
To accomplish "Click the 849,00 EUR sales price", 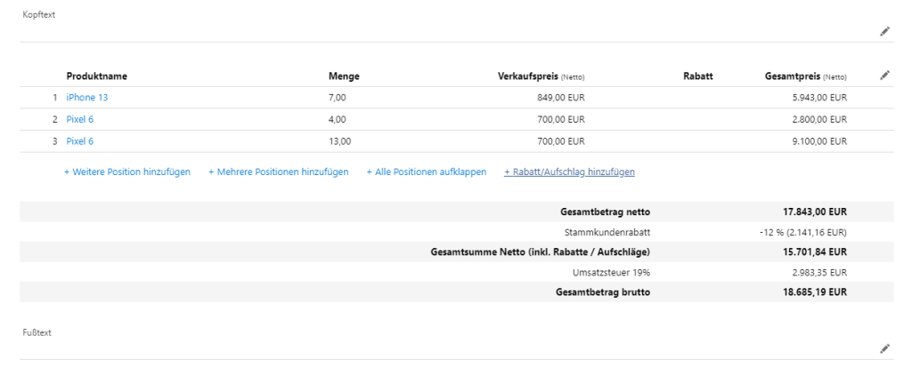I will click(560, 98).
